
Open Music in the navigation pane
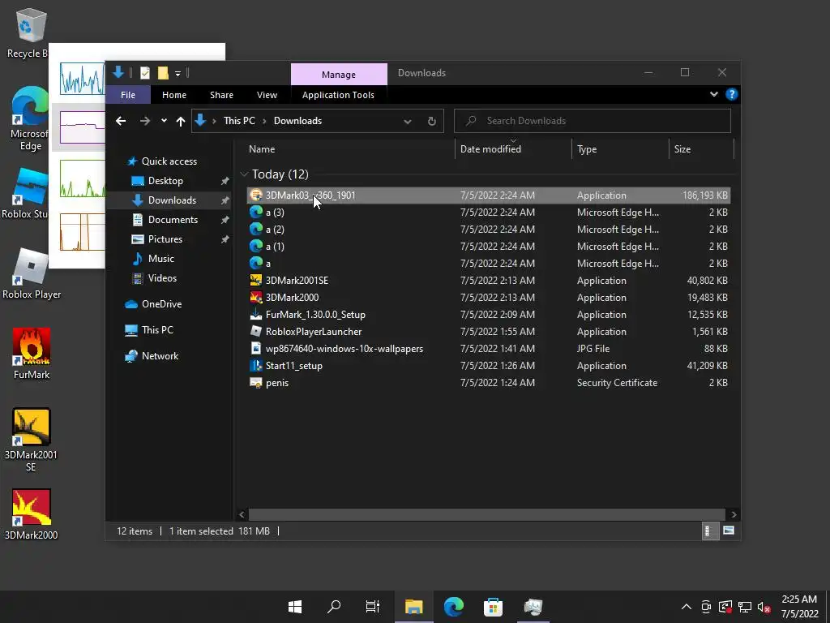[x=161, y=259]
